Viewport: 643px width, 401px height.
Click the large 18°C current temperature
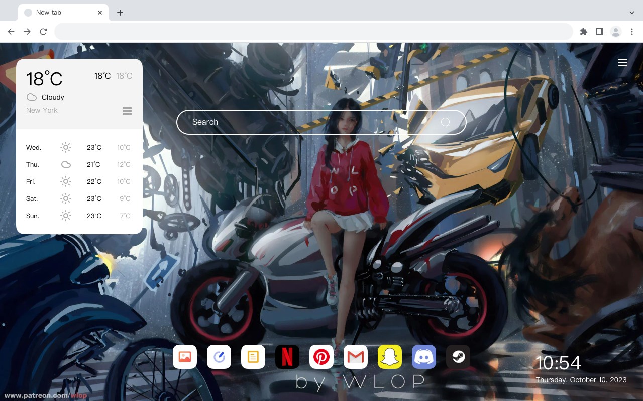(x=44, y=79)
